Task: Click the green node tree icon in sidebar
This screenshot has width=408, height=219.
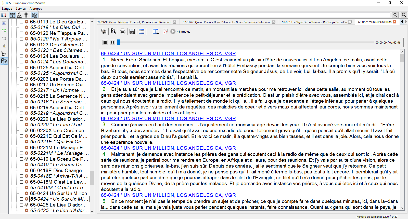Action: (x=4, y=31)
